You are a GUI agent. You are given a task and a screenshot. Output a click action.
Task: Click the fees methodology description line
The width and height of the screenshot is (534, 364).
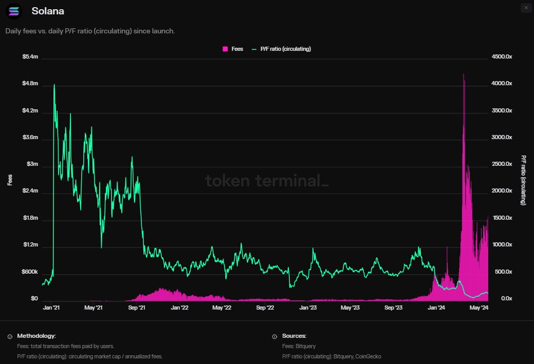click(66, 347)
